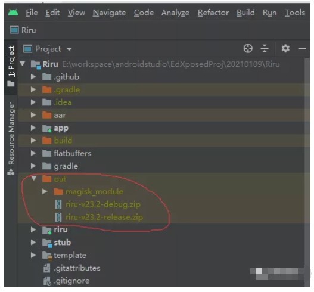
Task: Click the Android Studio logo icon
Action: [13, 13]
